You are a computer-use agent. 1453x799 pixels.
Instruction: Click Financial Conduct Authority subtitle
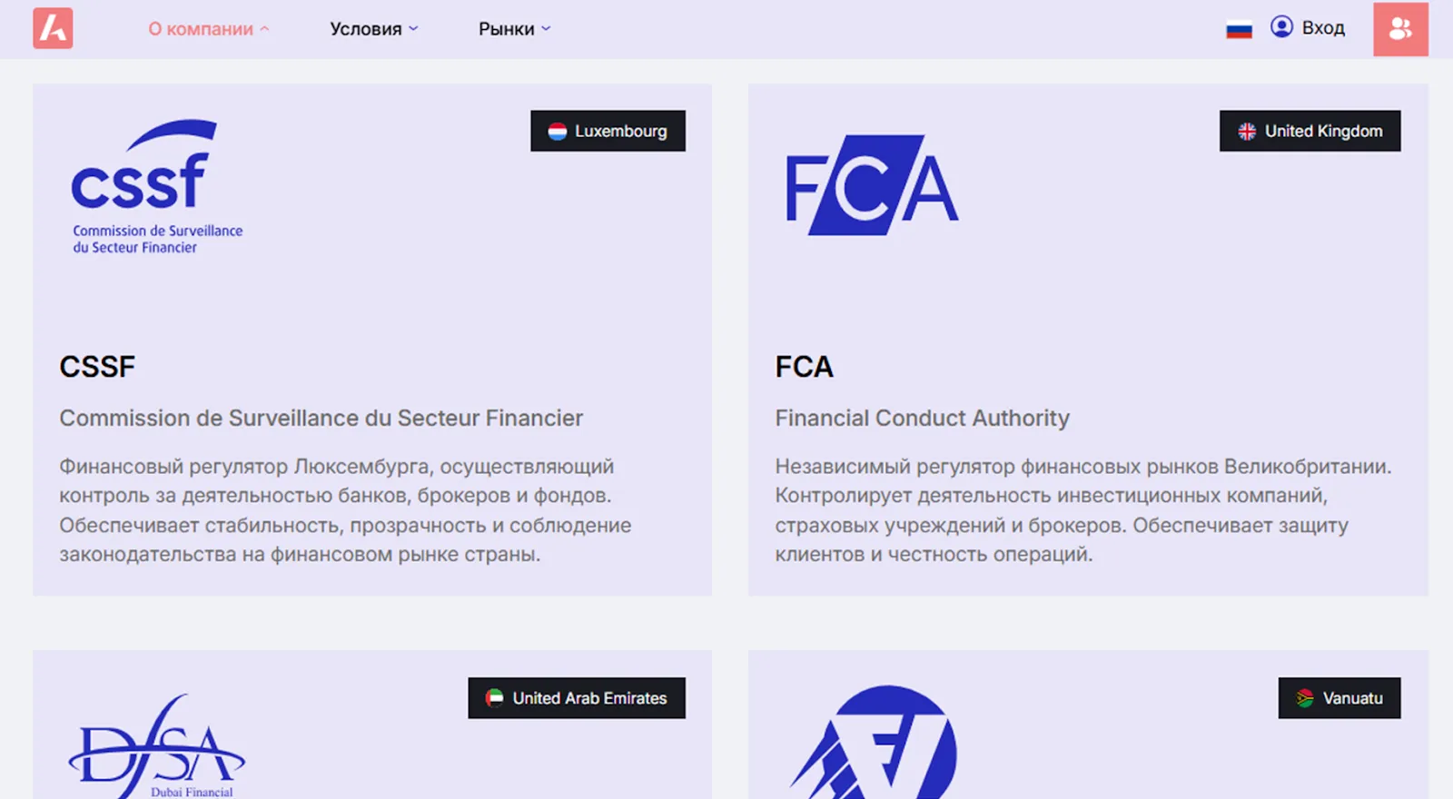[x=922, y=418]
